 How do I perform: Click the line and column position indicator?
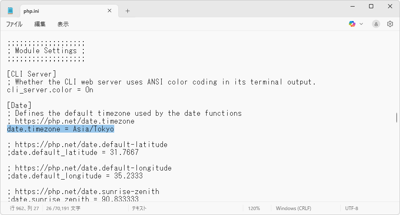(24, 208)
